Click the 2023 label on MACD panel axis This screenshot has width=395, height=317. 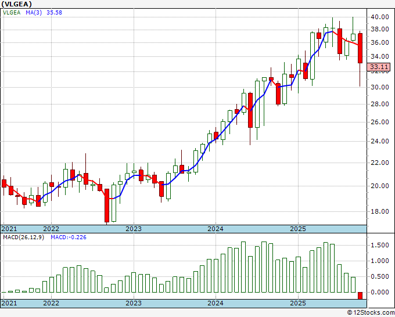click(x=134, y=303)
